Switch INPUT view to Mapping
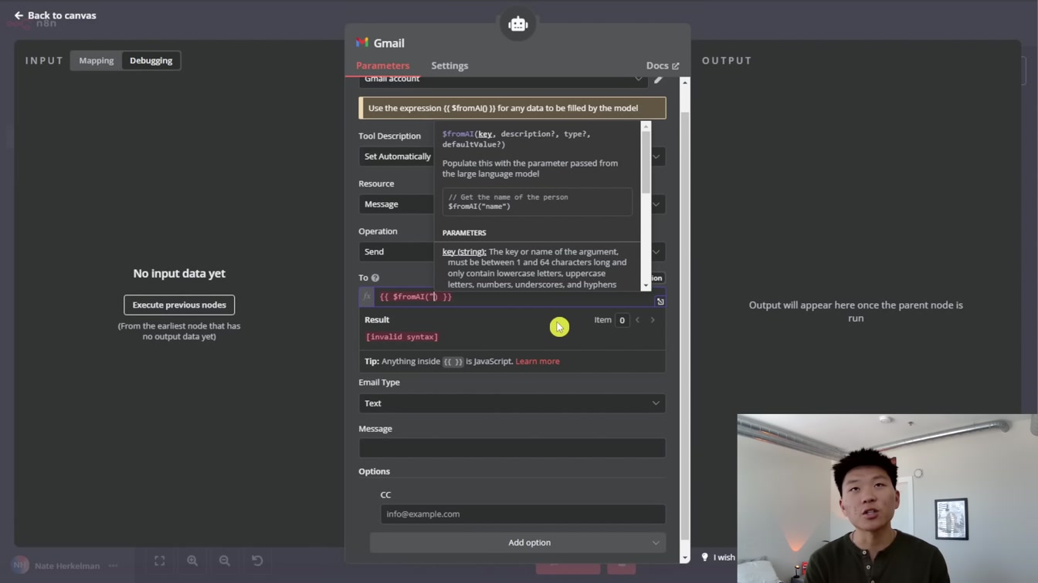Image resolution: width=1038 pixels, height=583 pixels. point(97,60)
